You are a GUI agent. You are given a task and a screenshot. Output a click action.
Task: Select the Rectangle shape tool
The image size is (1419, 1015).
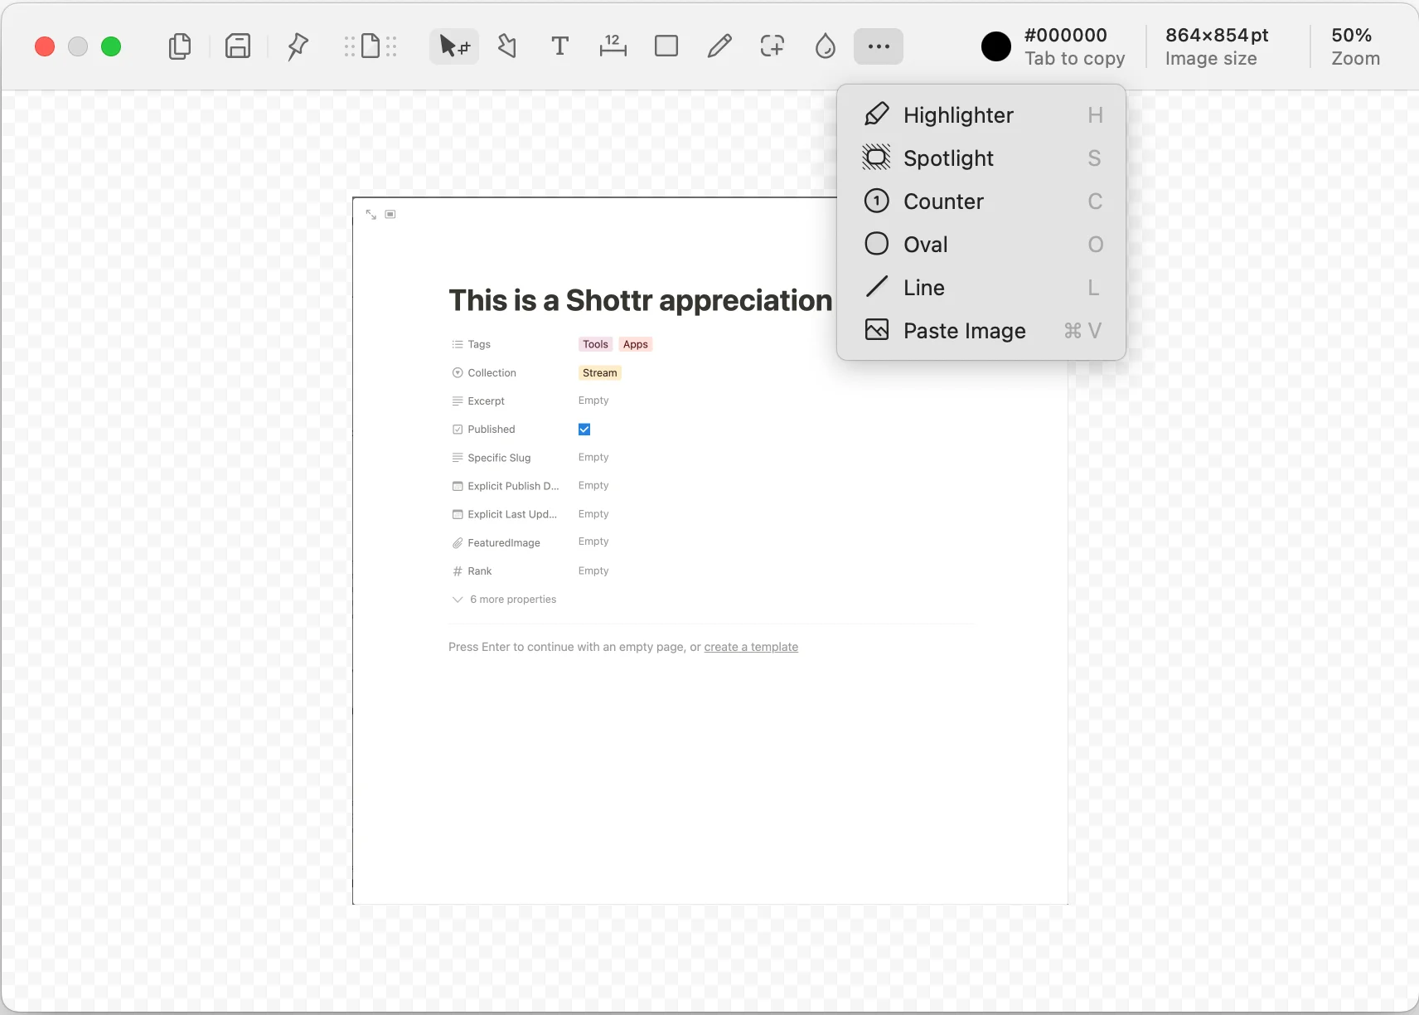click(666, 46)
